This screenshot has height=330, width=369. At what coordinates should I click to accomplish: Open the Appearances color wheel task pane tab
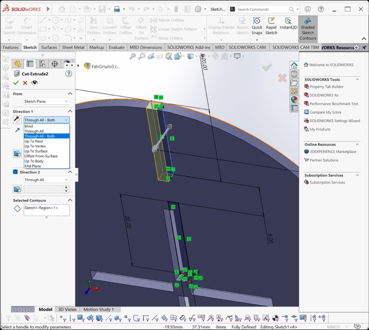tap(294, 99)
